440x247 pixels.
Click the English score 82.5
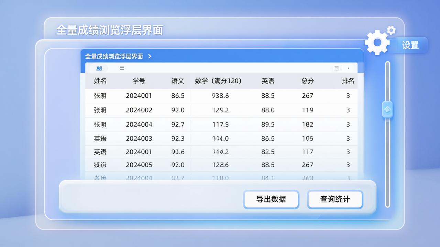click(x=268, y=152)
